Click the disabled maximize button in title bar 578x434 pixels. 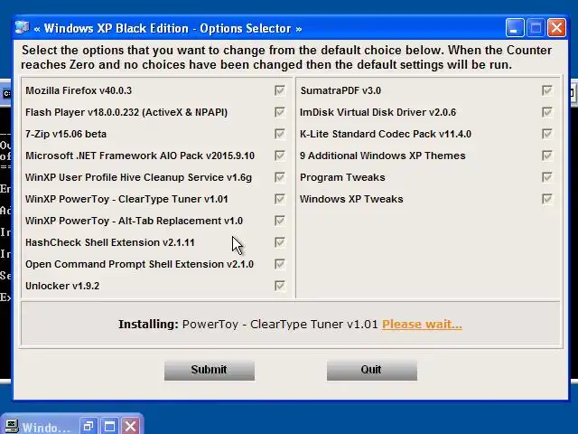tap(536, 28)
